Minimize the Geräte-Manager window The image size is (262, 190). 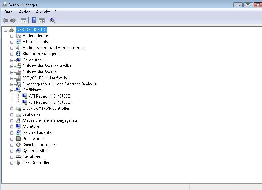tap(238, 5)
